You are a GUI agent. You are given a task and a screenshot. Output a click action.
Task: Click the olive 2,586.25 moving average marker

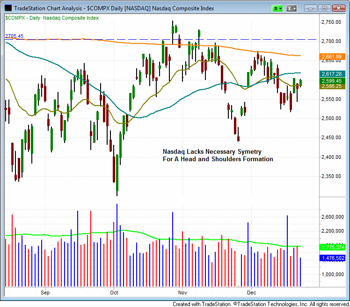(332, 86)
